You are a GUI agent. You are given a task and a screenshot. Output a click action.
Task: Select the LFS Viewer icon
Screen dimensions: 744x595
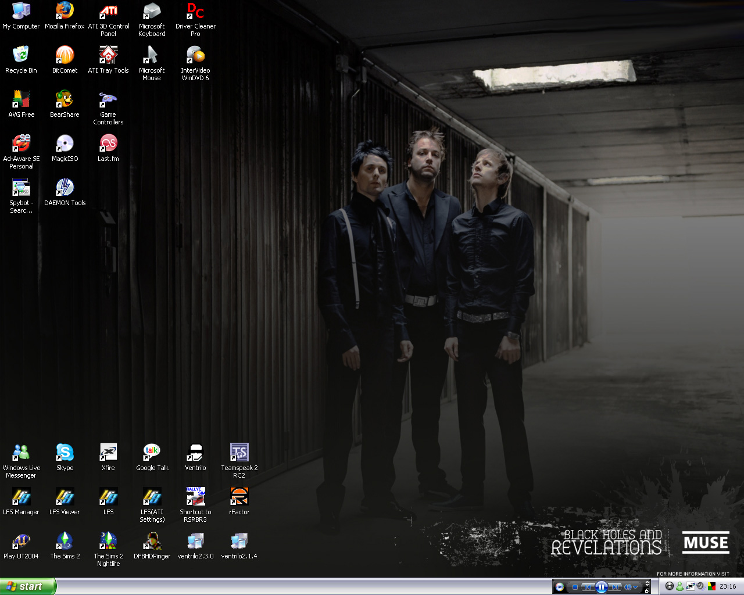point(65,501)
